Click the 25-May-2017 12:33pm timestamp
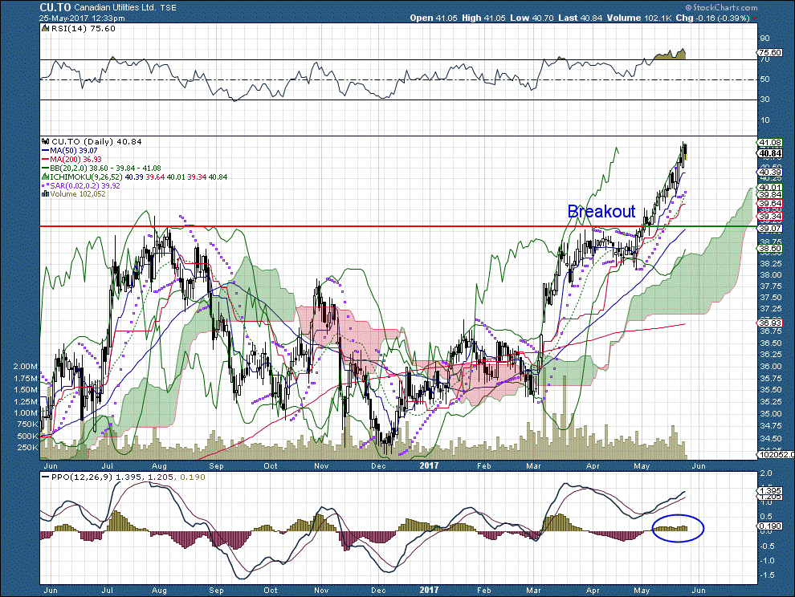 [x=82, y=18]
